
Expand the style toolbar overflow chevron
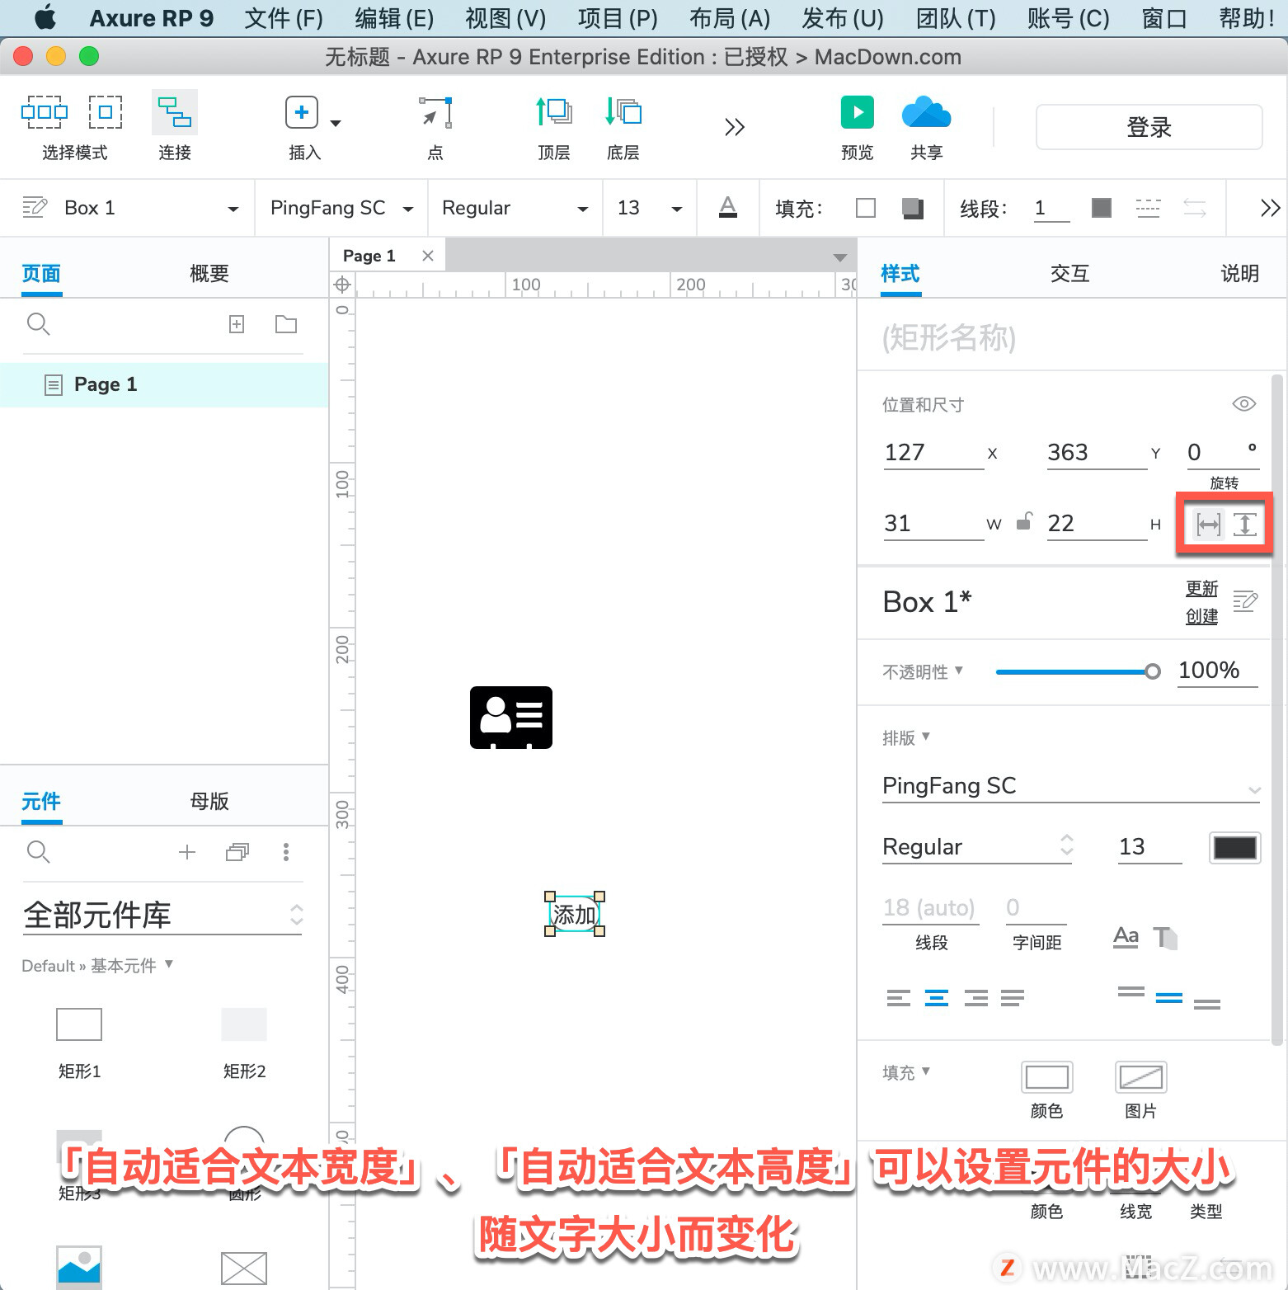[x=1271, y=208]
